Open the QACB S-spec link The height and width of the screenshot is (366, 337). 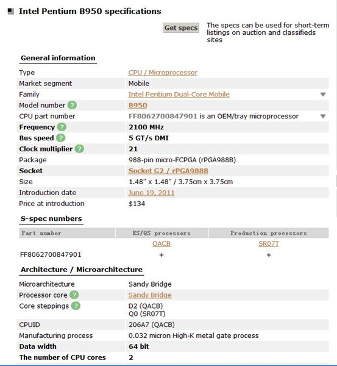(161, 243)
